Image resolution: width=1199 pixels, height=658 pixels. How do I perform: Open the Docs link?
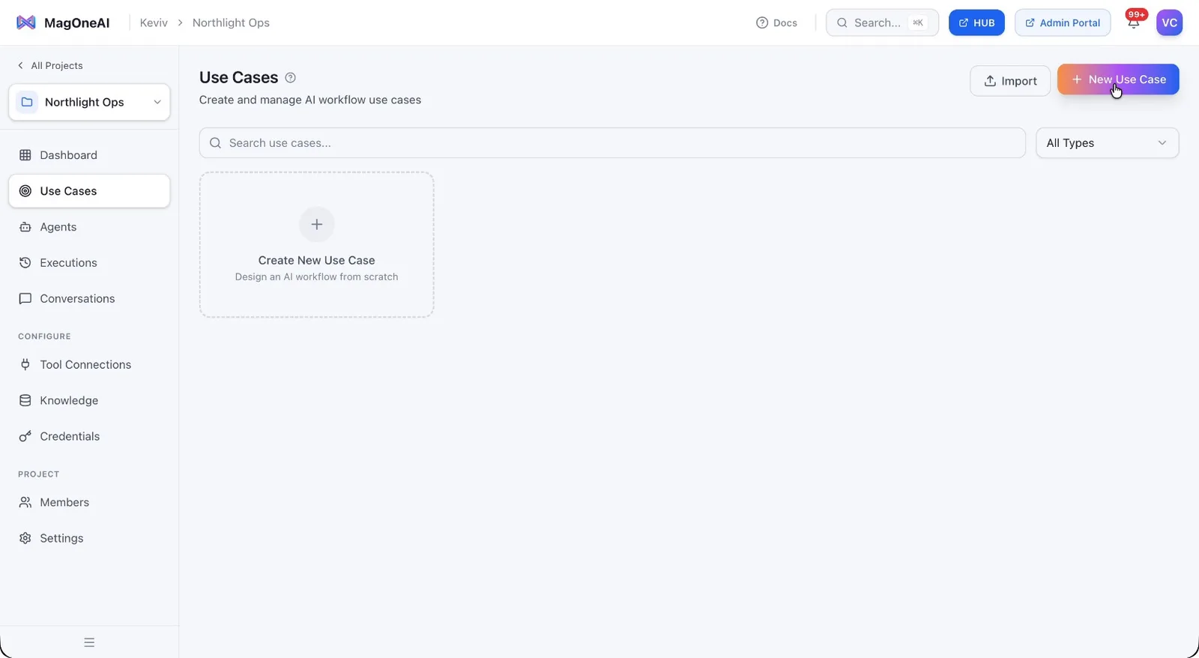click(776, 22)
